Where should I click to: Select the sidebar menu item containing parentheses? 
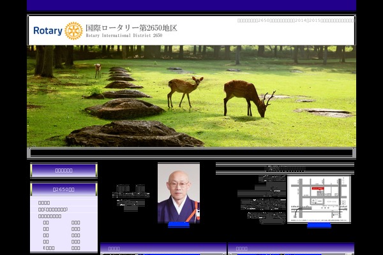(53, 209)
